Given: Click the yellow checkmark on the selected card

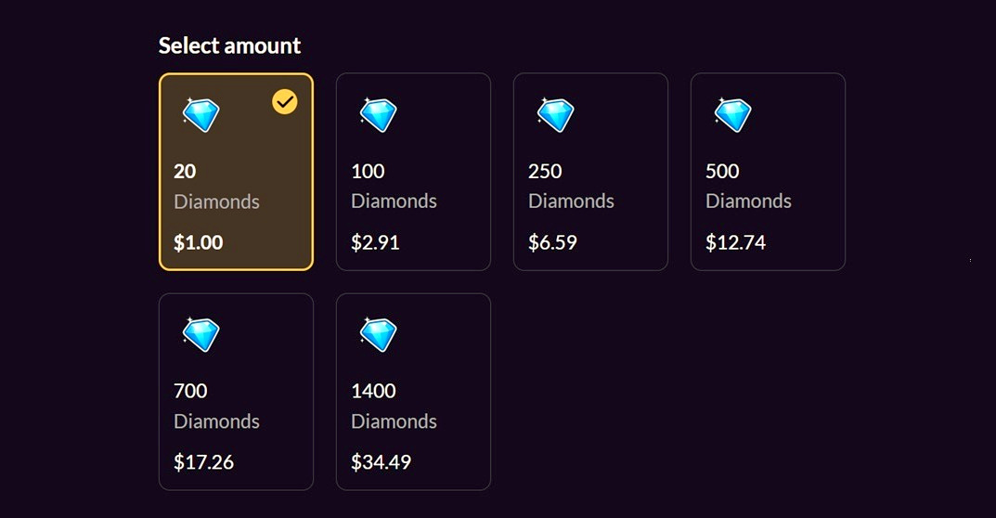Looking at the screenshot, I should coord(285,101).
